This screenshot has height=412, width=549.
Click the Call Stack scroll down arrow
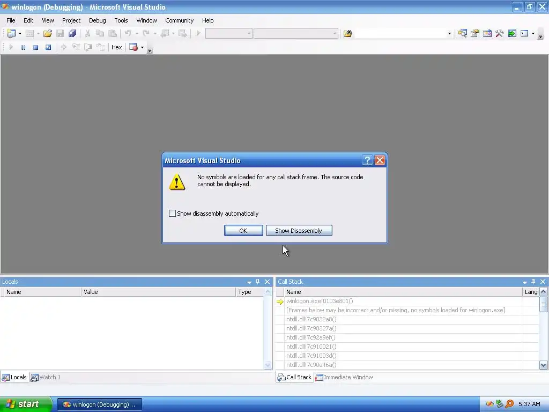543,365
